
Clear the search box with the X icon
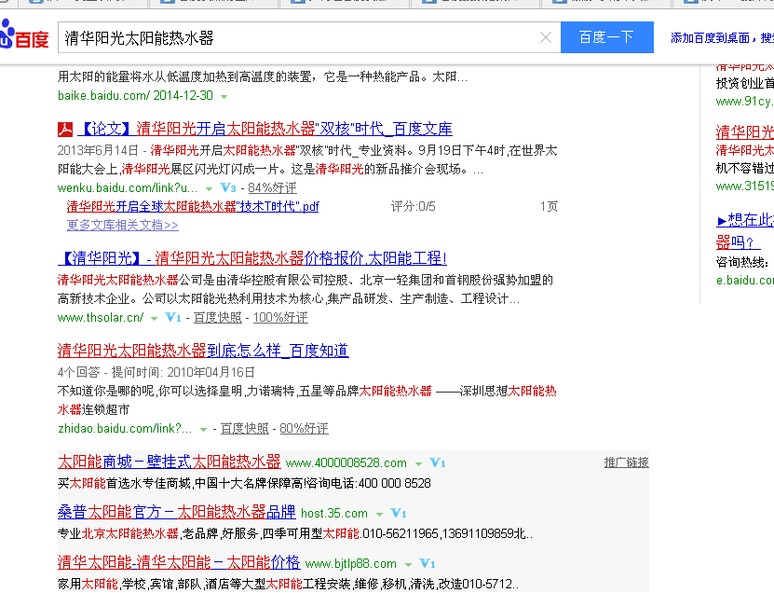(x=546, y=38)
